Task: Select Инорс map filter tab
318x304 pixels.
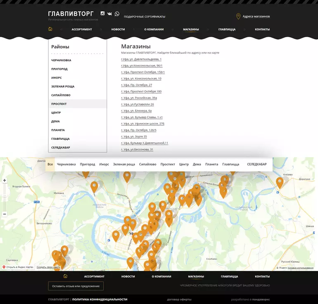Action: (x=104, y=164)
